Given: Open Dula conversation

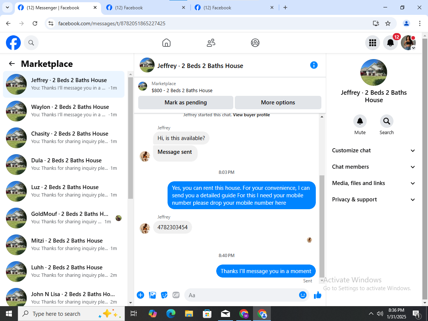Looking at the screenshot, I should (64, 164).
